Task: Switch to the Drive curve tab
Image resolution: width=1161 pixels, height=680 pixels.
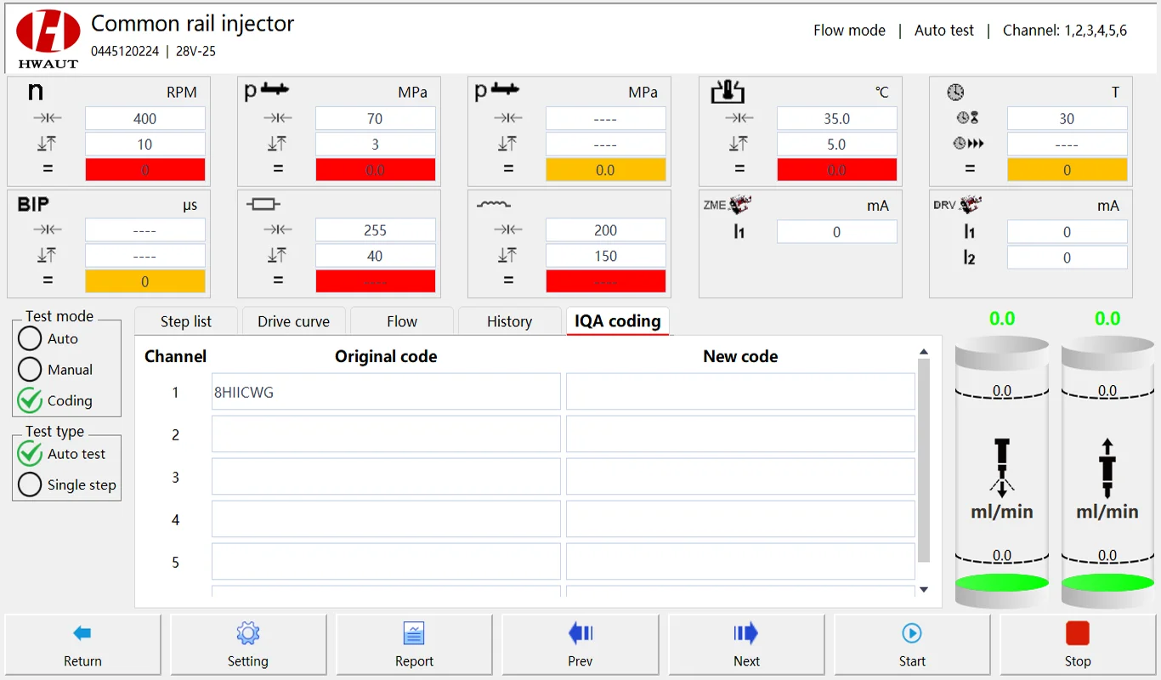Action: (x=293, y=321)
